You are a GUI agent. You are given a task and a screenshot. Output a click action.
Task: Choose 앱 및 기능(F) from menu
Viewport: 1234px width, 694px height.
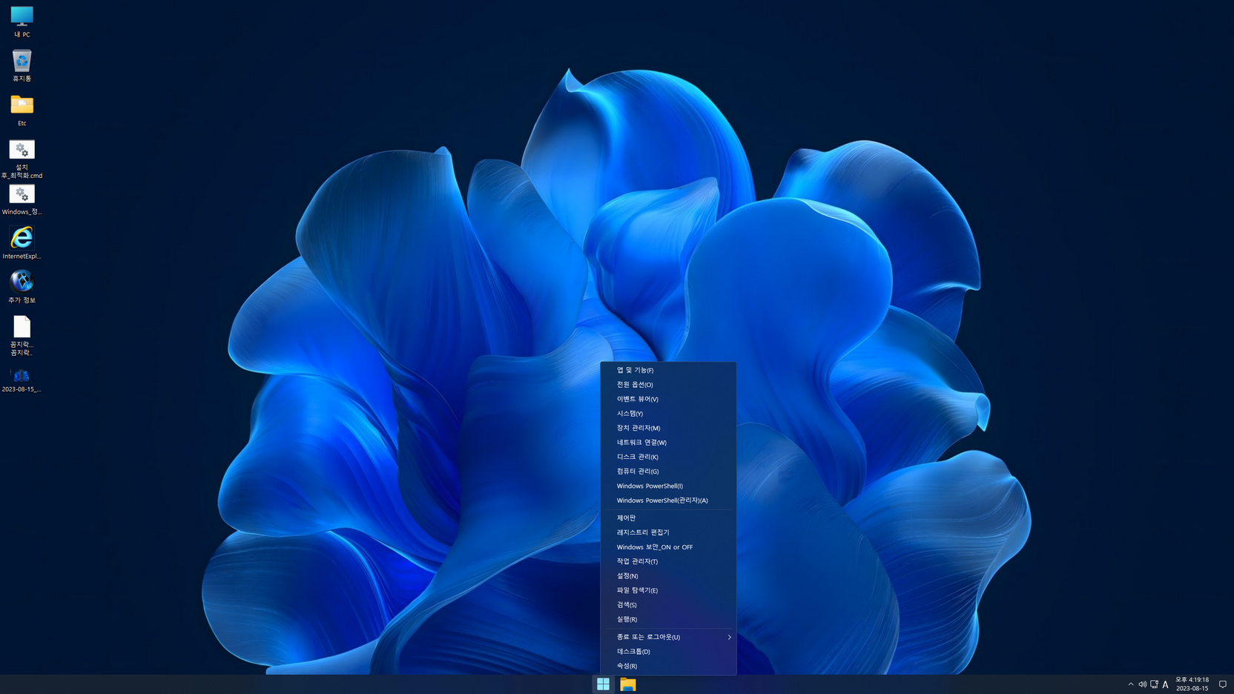[668, 370]
